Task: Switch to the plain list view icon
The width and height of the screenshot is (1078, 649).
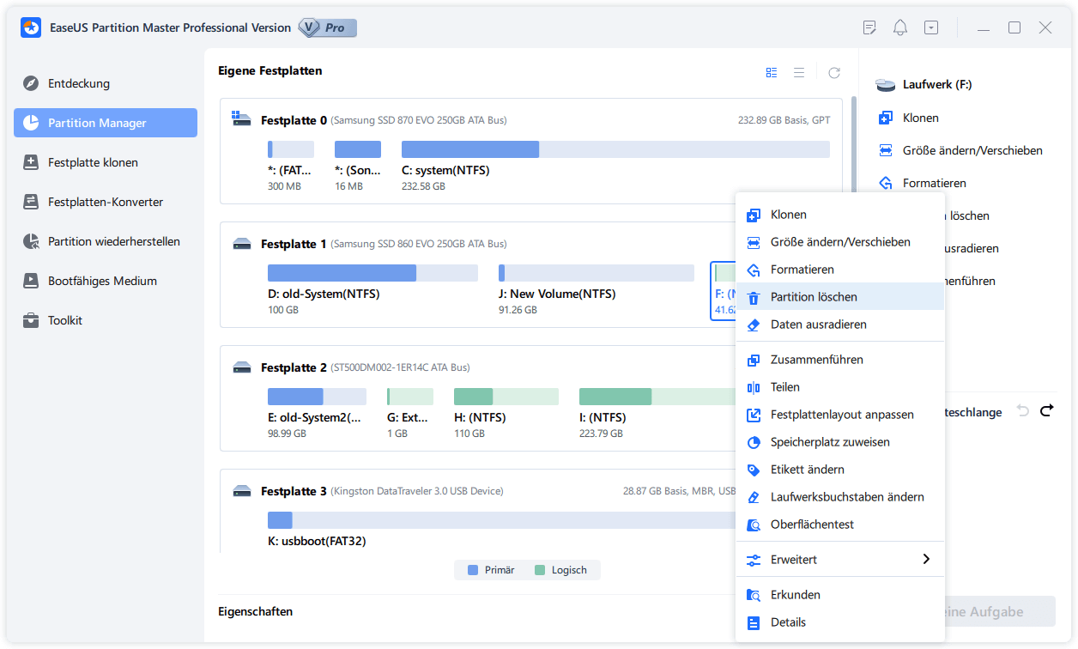Action: [x=799, y=73]
